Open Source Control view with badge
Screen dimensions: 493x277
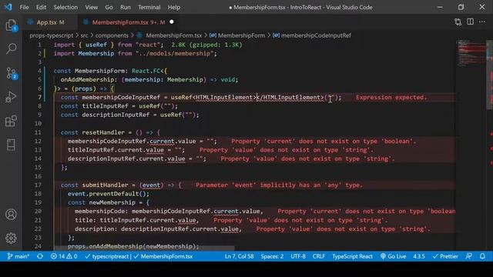coord(12,73)
